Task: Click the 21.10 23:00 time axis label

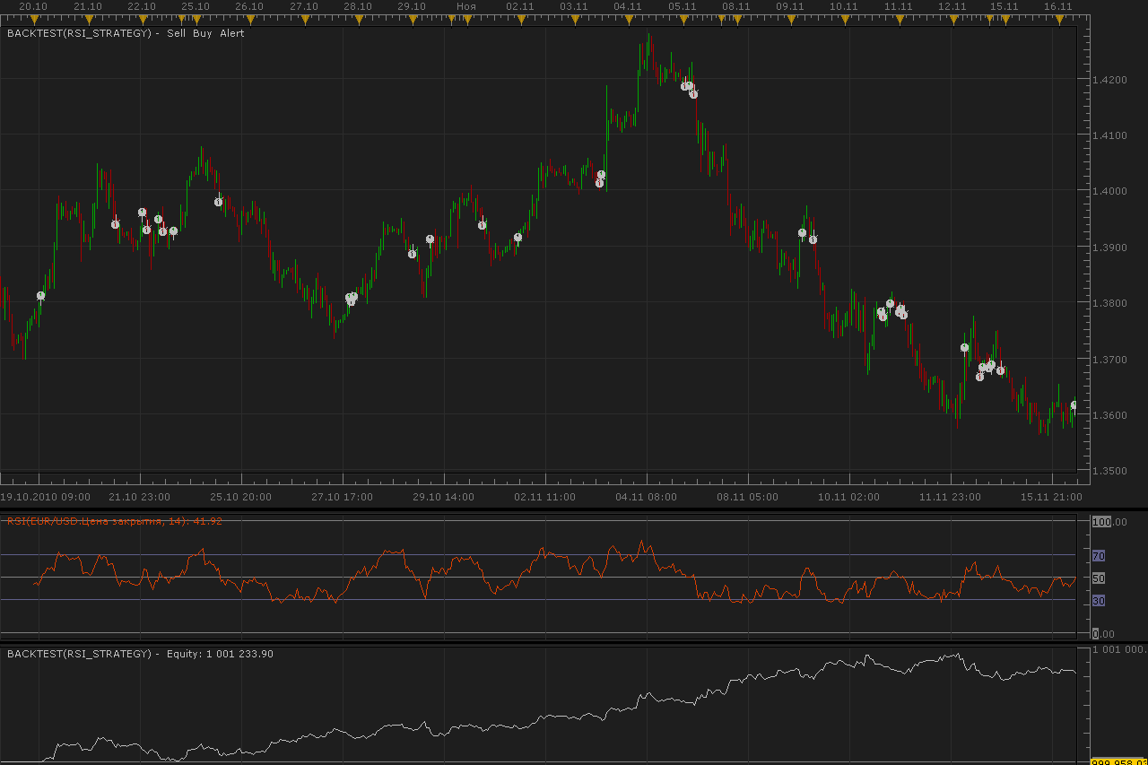Action: coord(140,496)
